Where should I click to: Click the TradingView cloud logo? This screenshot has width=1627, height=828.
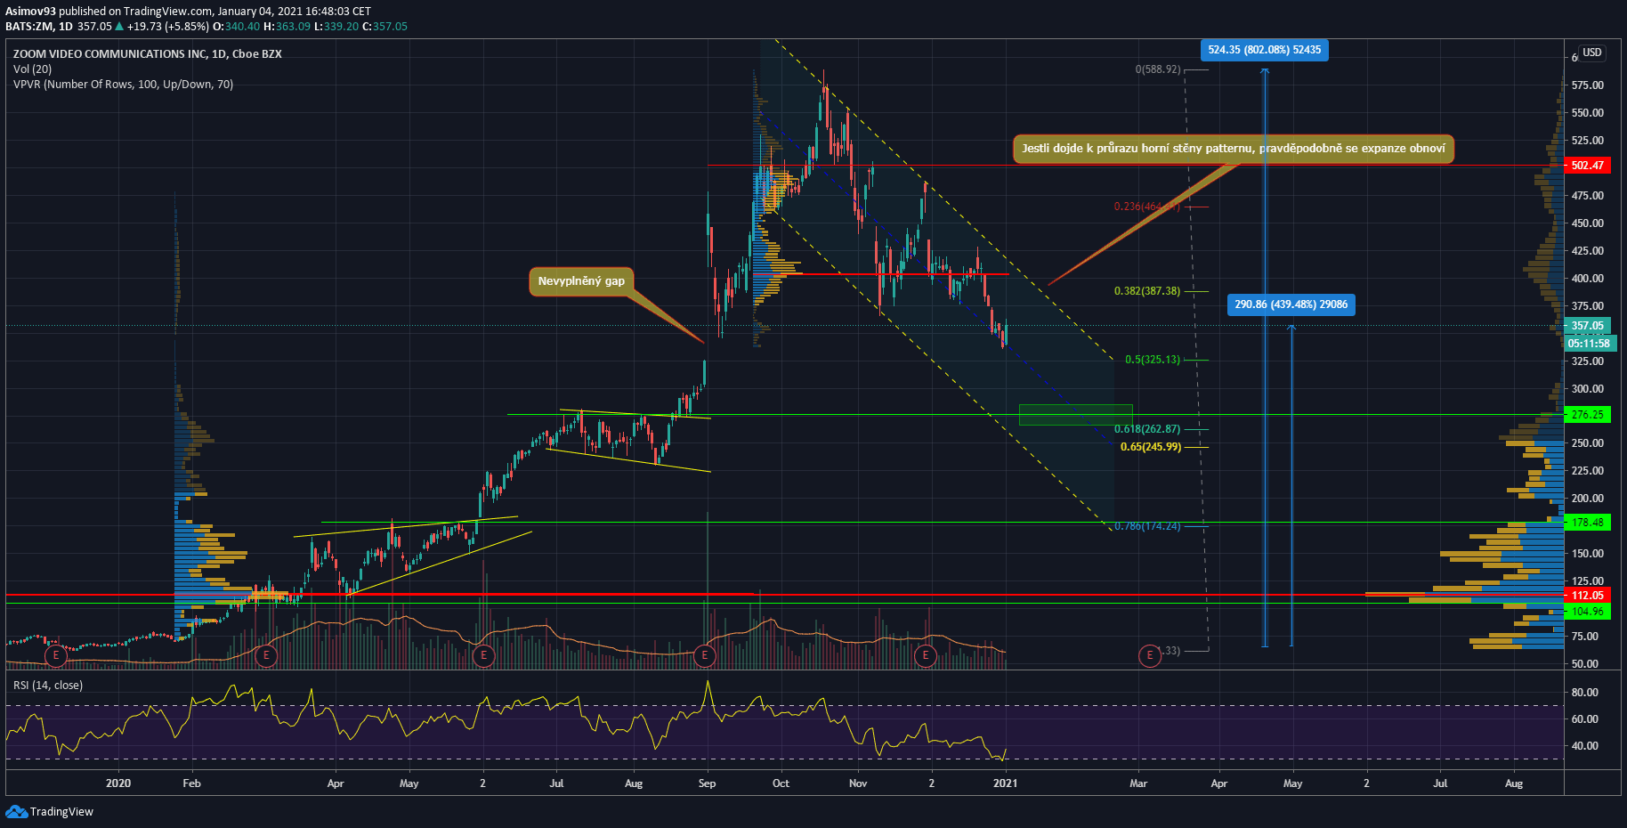[x=17, y=811]
